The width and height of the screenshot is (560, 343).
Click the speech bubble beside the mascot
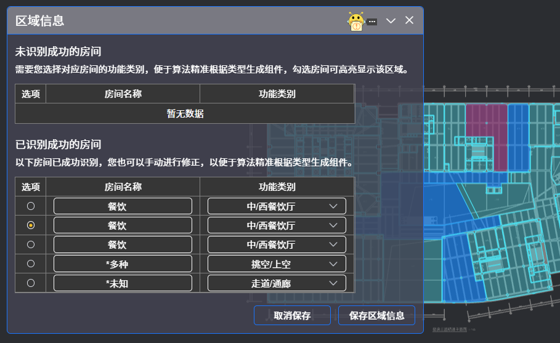point(372,22)
